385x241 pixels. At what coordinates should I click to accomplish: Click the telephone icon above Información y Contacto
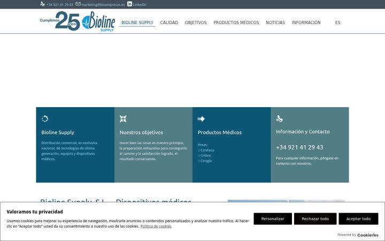coord(280,118)
